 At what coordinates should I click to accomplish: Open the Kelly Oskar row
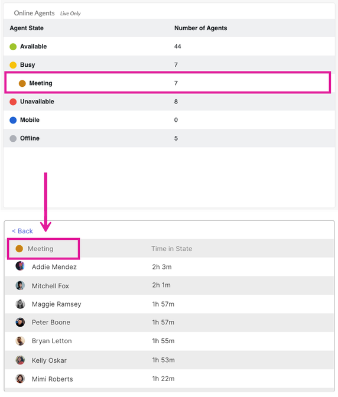[170, 360]
